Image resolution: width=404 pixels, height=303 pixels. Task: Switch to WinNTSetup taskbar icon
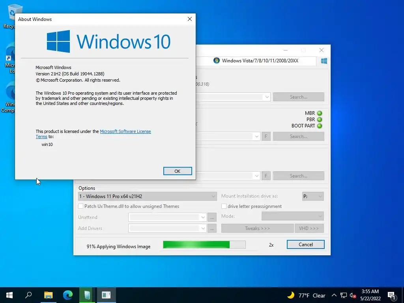click(87, 295)
